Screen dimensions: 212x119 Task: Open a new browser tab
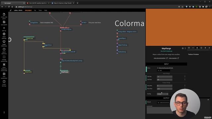[78, 3]
